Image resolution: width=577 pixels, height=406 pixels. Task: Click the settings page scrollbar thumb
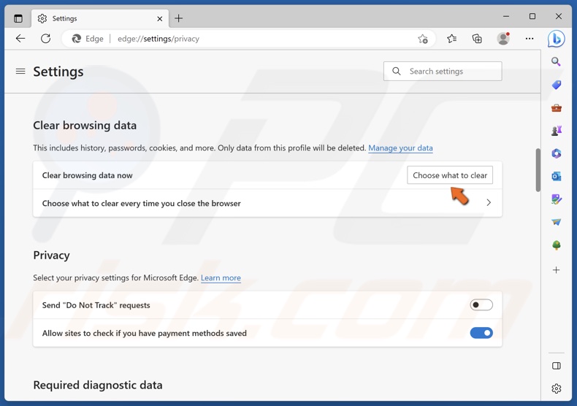tap(538, 170)
